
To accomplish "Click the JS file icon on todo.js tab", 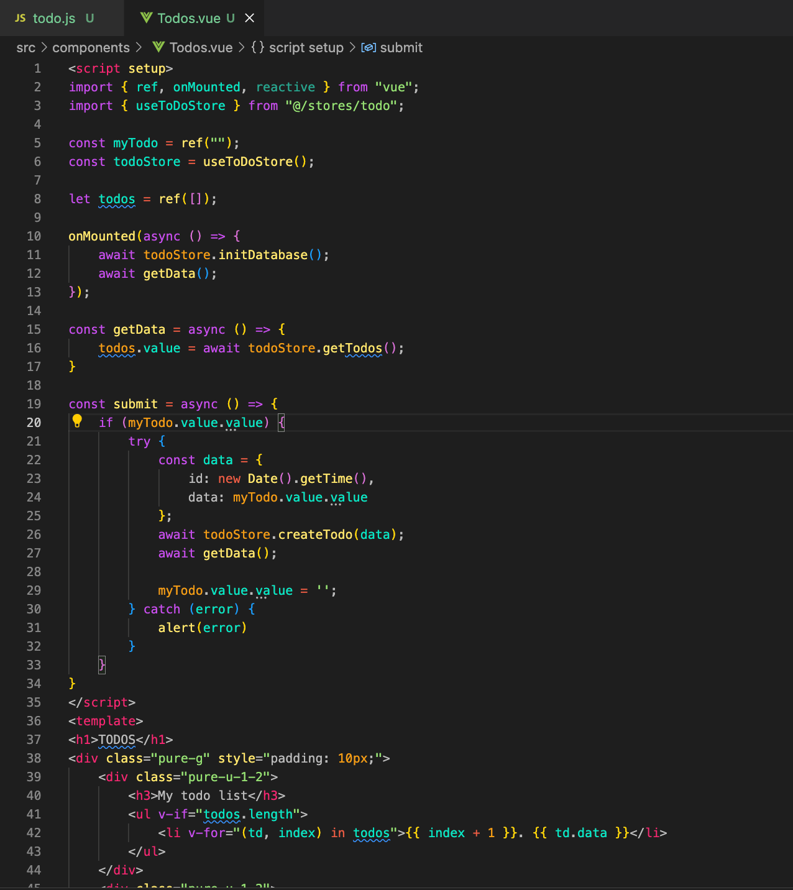I will click(x=21, y=18).
